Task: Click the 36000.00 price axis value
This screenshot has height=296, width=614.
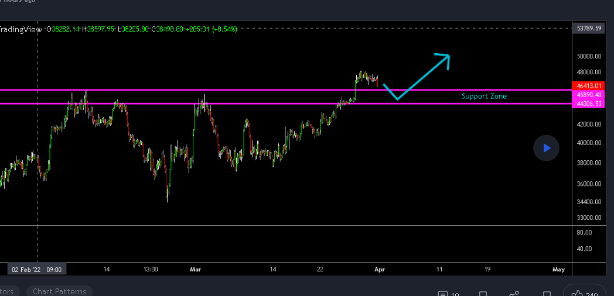Action: [589, 184]
